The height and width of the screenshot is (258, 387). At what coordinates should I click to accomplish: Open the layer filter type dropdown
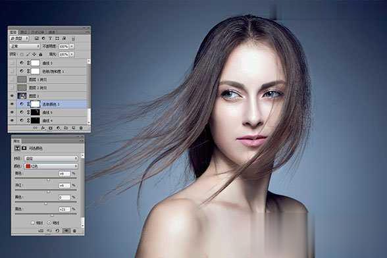19,39
